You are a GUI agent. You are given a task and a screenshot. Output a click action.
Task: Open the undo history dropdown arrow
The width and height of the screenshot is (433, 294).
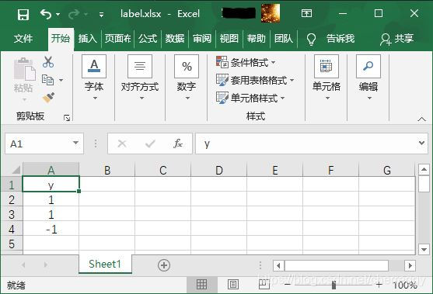click(58, 14)
